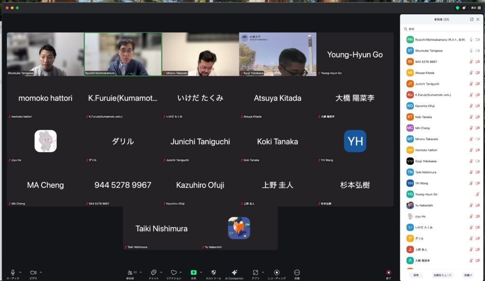The width and height of the screenshot is (485, 281).
Task: Start recording with the レコーディング button
Action: tap(277, 273)
